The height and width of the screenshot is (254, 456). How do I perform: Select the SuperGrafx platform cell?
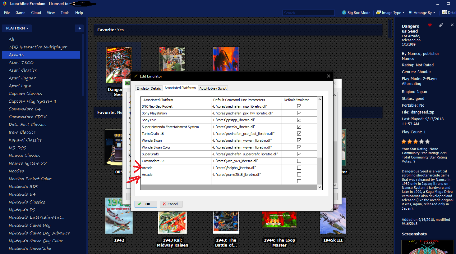(176, 154)
